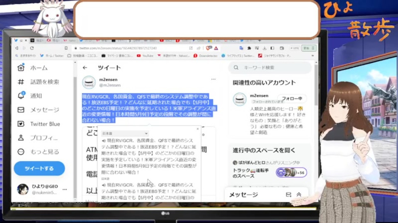Viewport: 398px width, 223px height.
Task: Open the トラック運転手のスペース space
Action: (251, 173)
